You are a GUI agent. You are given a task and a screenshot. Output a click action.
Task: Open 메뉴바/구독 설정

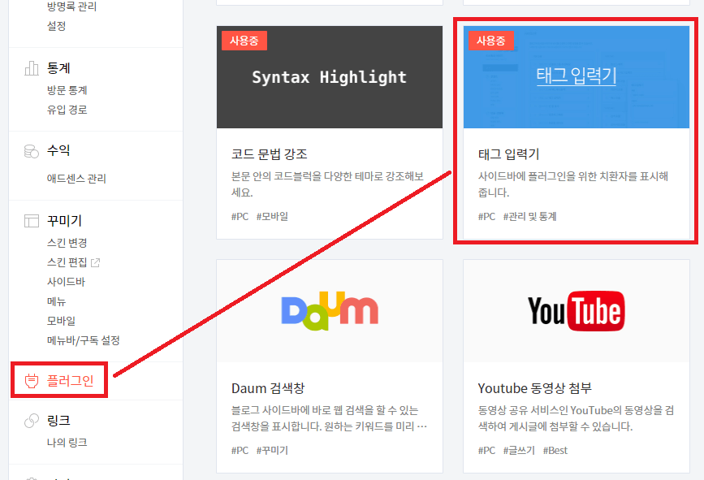(83, 340)
